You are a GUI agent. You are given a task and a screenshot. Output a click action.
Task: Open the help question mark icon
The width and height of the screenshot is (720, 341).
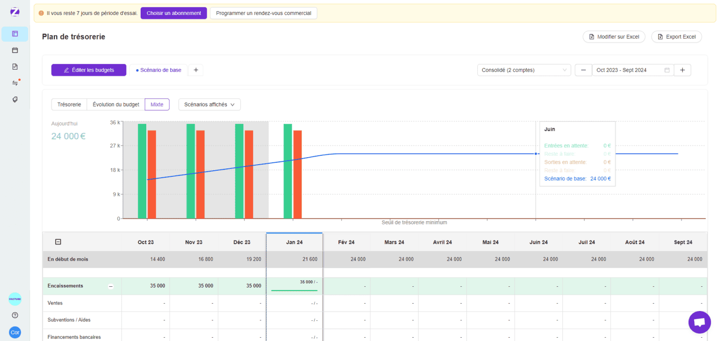tap(15, 315)
